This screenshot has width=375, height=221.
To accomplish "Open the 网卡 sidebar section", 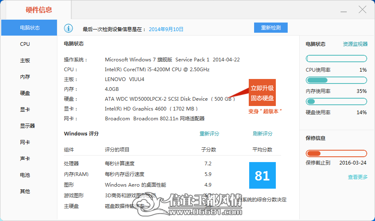I will click(x=25, y=142).
